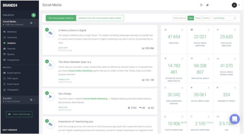Click the plug integrations icon in header
The width and height of the screenshot is (244, 134).
[207, 5]
